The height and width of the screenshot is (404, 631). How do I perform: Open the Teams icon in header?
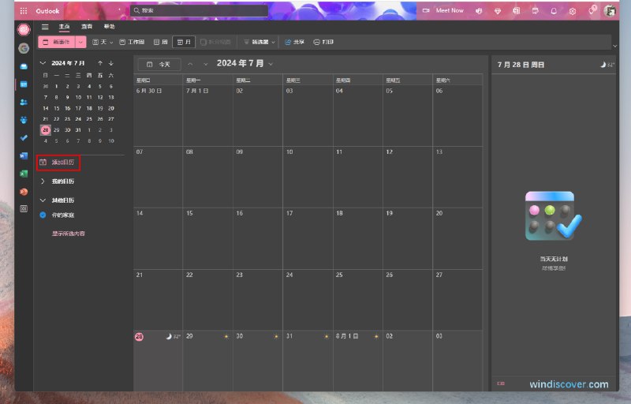tap(479, 11)
